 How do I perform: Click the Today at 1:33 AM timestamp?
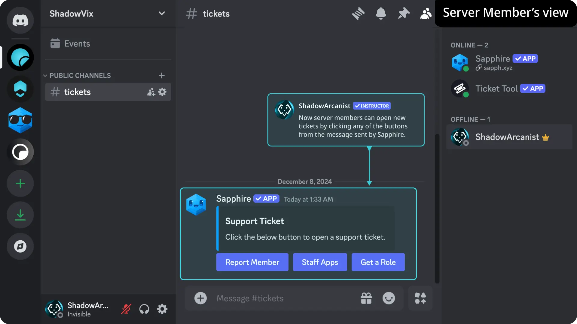click(308, 199)
